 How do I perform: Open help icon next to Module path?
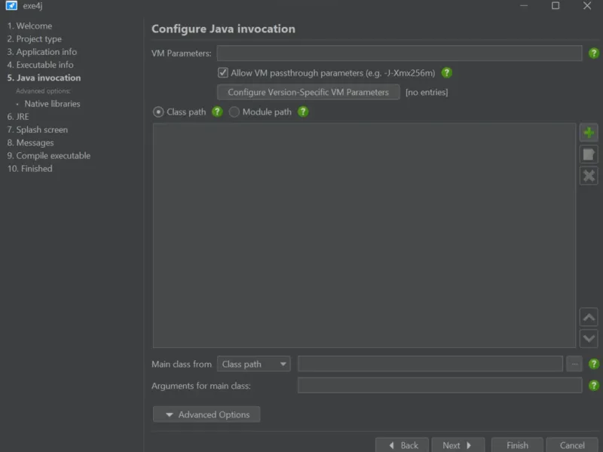303,111
